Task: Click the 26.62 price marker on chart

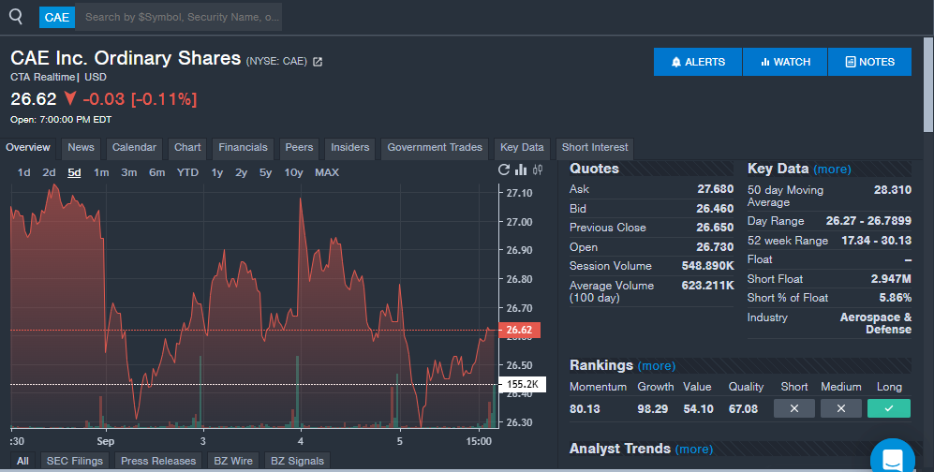Action: pos(519,330)
